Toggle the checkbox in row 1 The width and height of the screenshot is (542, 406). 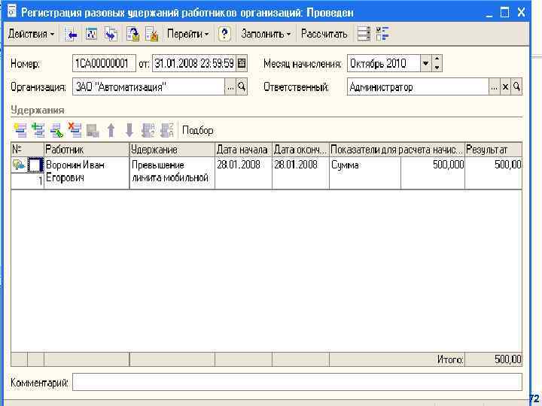coord(35,165)
